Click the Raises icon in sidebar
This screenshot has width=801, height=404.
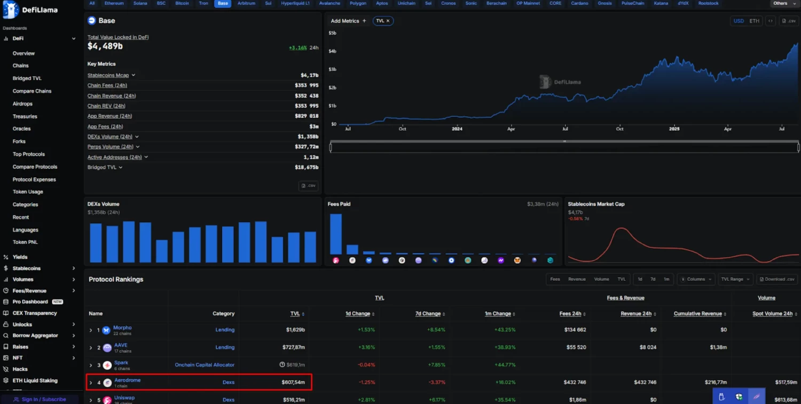coord(6,347)
